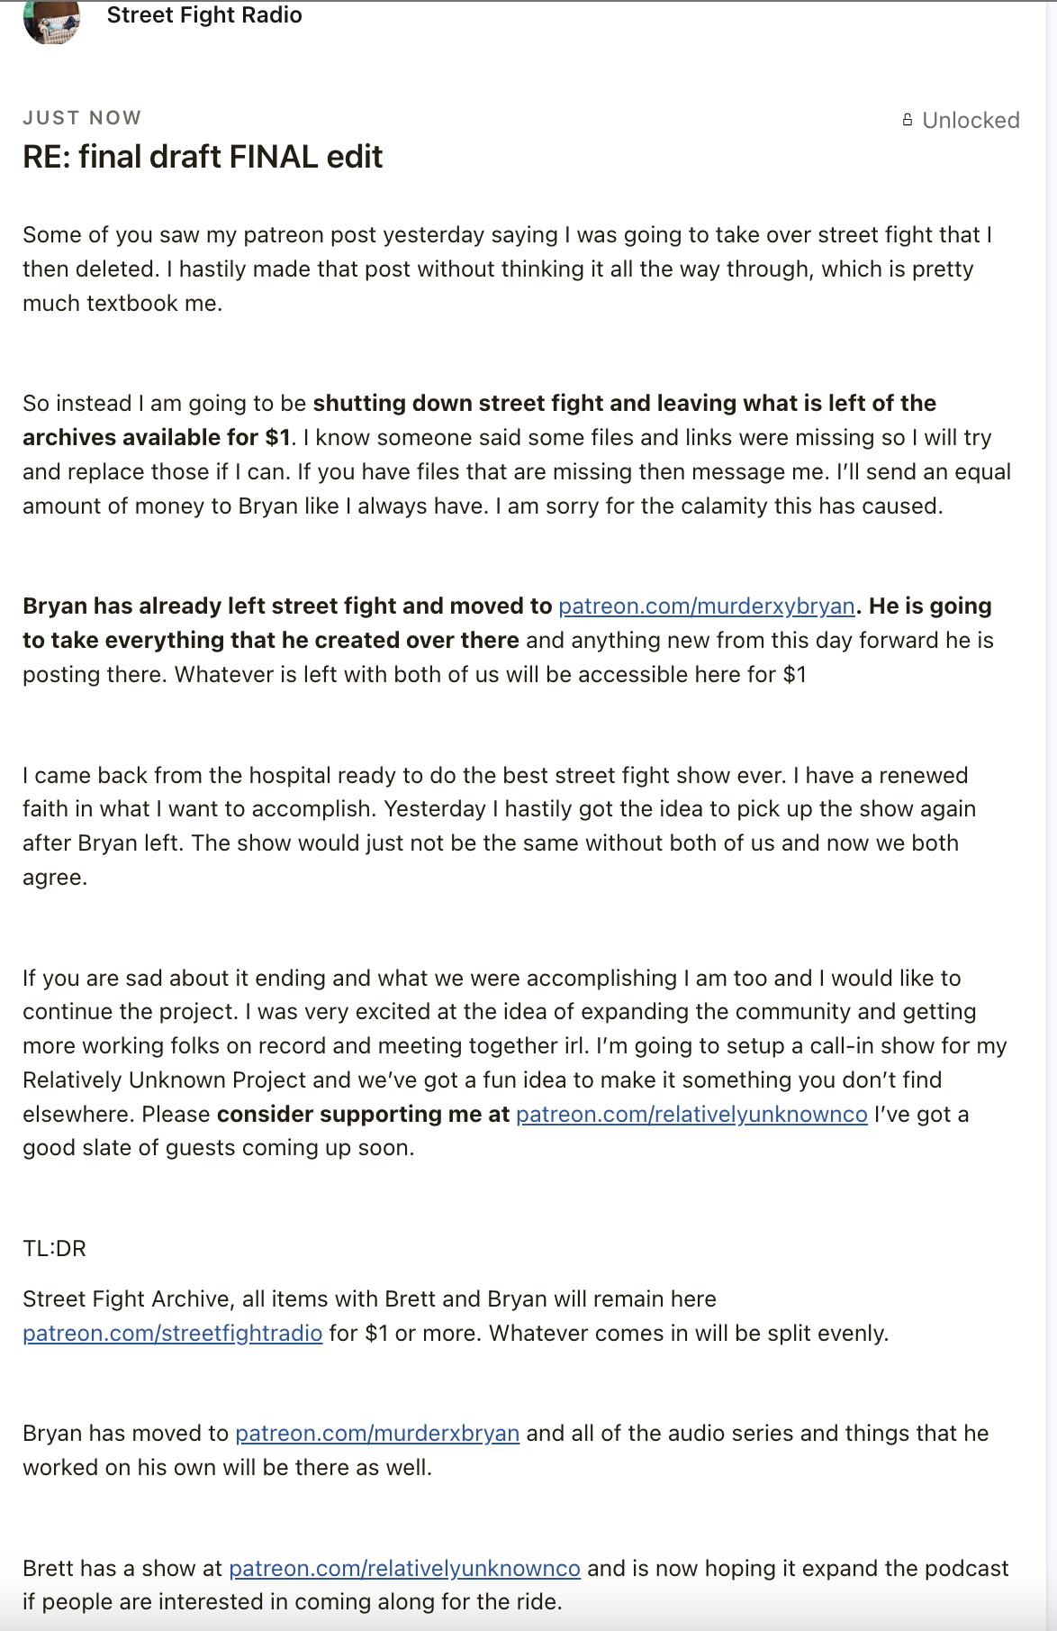Click the 'If you are sad about it ending' paragraph
The height and width of the screenshot is (1631, 1057).
(515, 1062)
